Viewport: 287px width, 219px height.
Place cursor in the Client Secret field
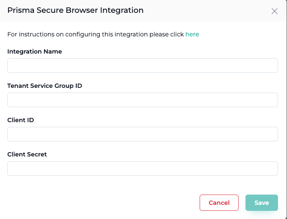tap(142, 168)
